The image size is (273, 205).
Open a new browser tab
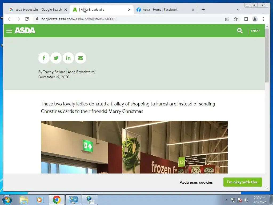pyautogui.click(x=203, y=10)
